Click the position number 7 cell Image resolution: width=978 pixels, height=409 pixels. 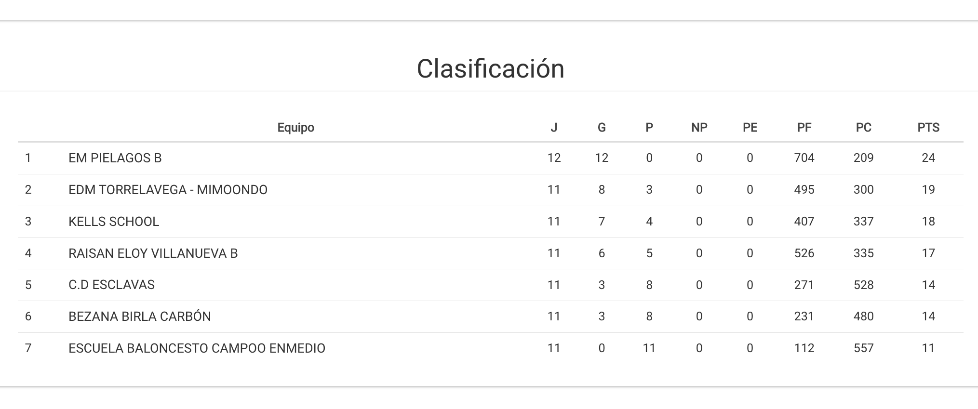coord(28,348)
